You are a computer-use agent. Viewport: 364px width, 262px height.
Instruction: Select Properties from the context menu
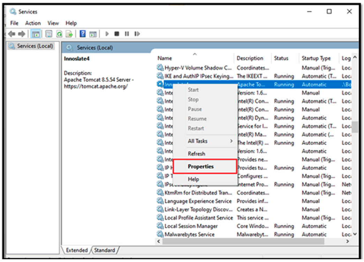coord(200,166)
